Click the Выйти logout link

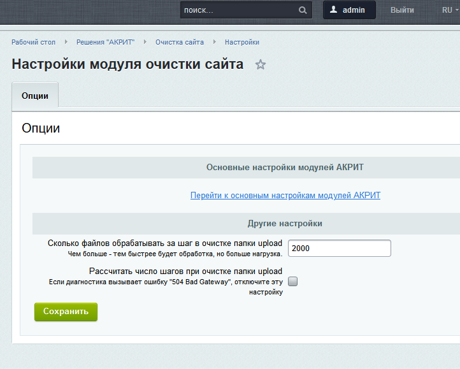[402, 10]
